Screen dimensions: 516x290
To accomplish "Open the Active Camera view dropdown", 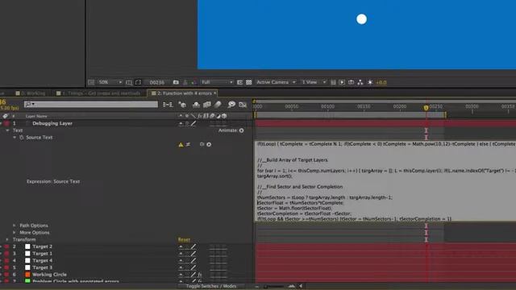I will pos(276,82).
